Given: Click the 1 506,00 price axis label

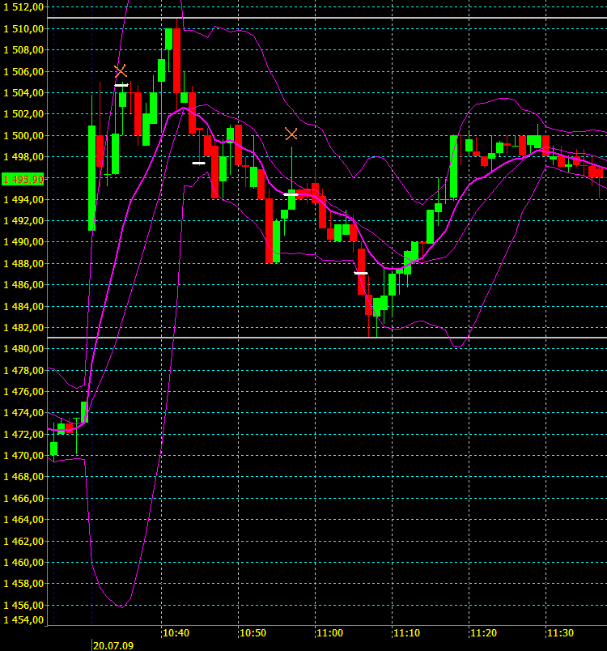Looking at the screenshot, I should (23, 71).
